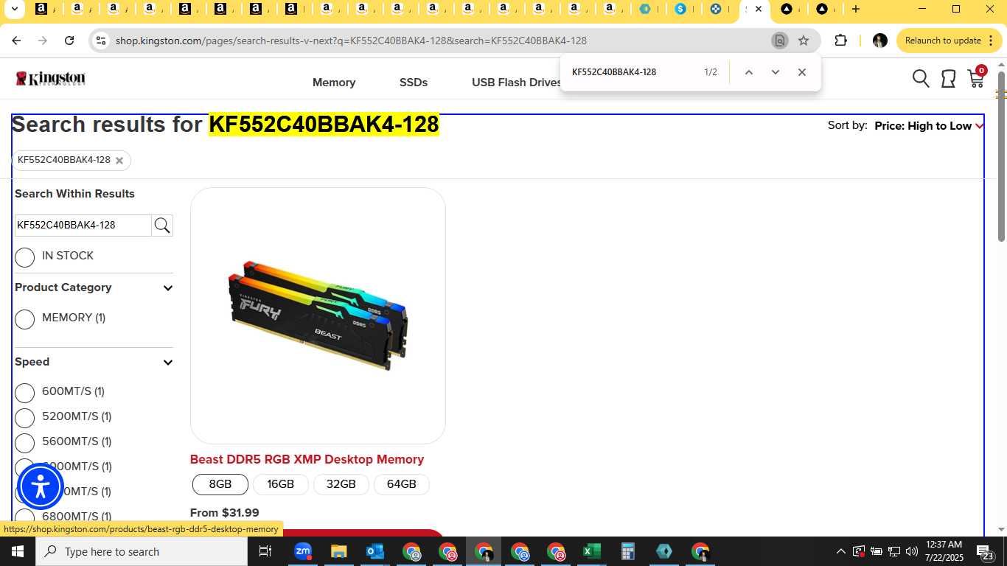
Task: Open the site search magnifier in header
Action: [921, 78]
